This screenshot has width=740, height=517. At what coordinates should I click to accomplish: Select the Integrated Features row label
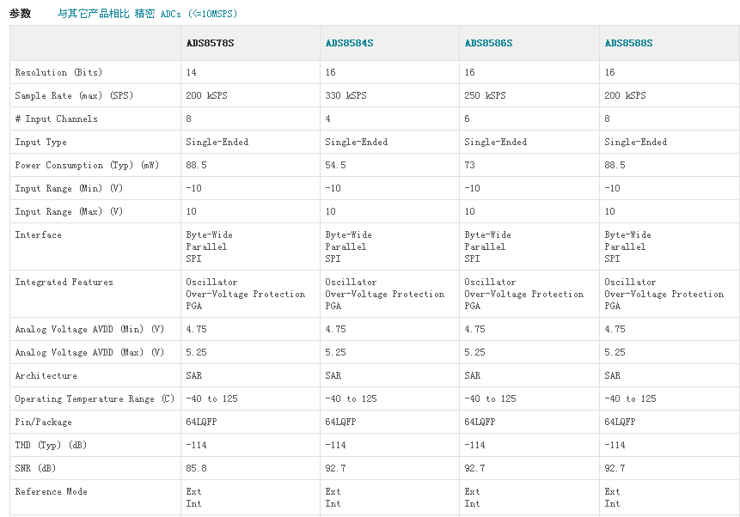(x=64, y=283)
